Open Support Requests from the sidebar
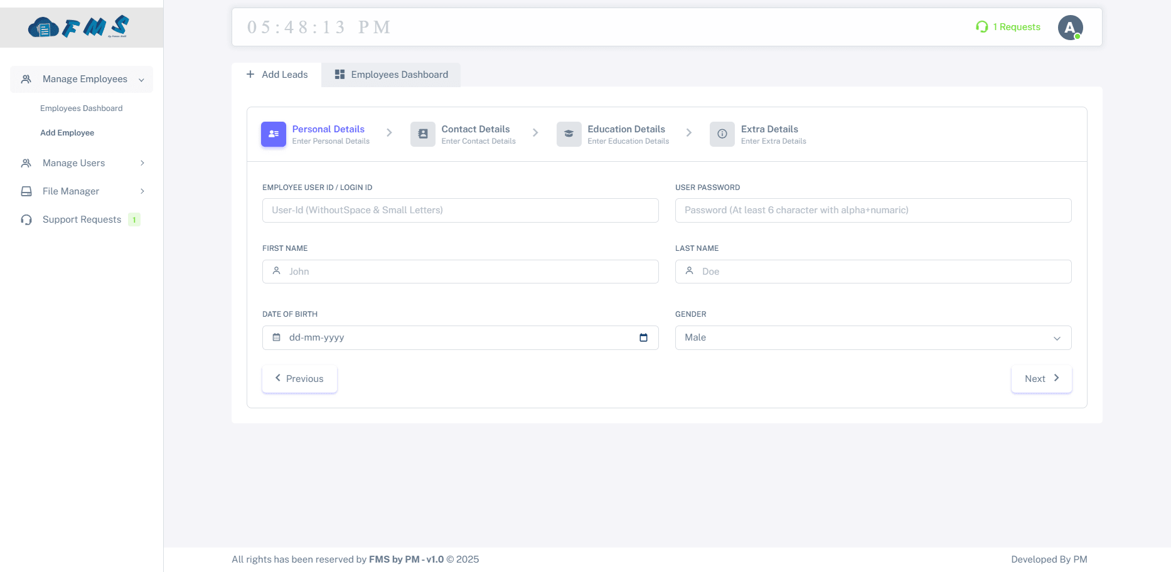This screenshot has width=1171, height=572. pos(81,220)
